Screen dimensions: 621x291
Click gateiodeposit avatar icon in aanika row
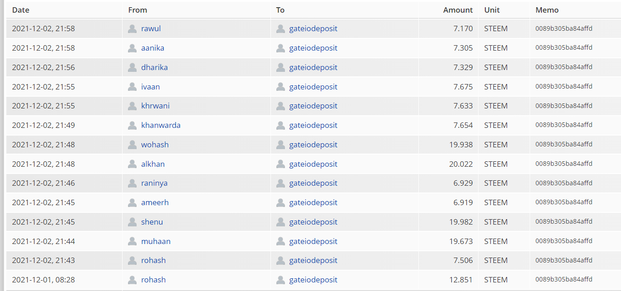(x=280, y=48)
